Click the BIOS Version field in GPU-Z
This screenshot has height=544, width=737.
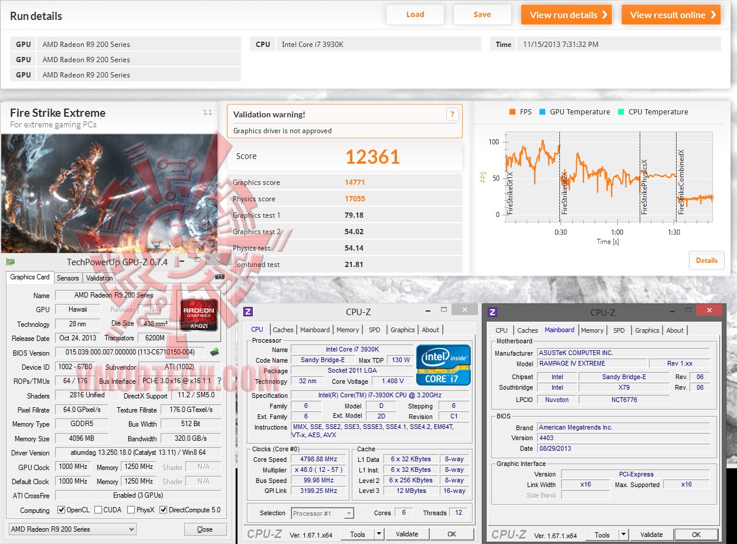tap(130, 353)
